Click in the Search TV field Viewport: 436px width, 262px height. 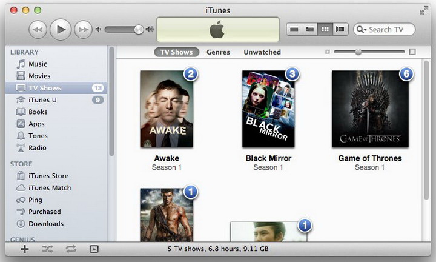pos(385,29)
